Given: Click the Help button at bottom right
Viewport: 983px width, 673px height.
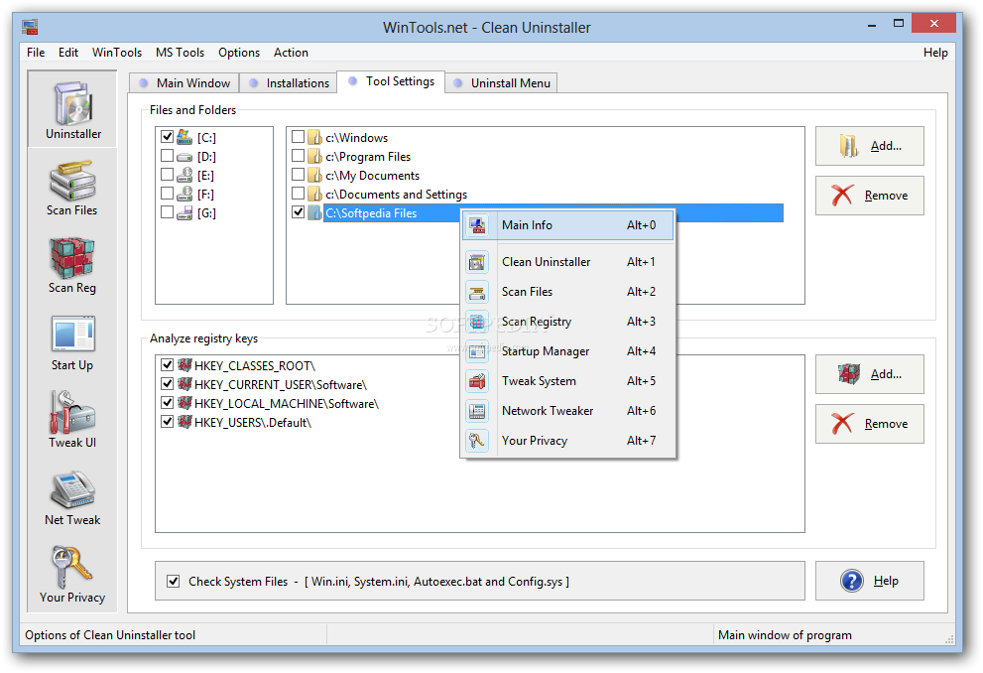Looking at the screenshot, I should (x=870, y=581).
